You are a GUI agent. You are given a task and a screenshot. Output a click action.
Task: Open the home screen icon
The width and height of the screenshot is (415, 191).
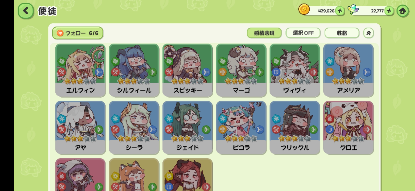point(403,11)
